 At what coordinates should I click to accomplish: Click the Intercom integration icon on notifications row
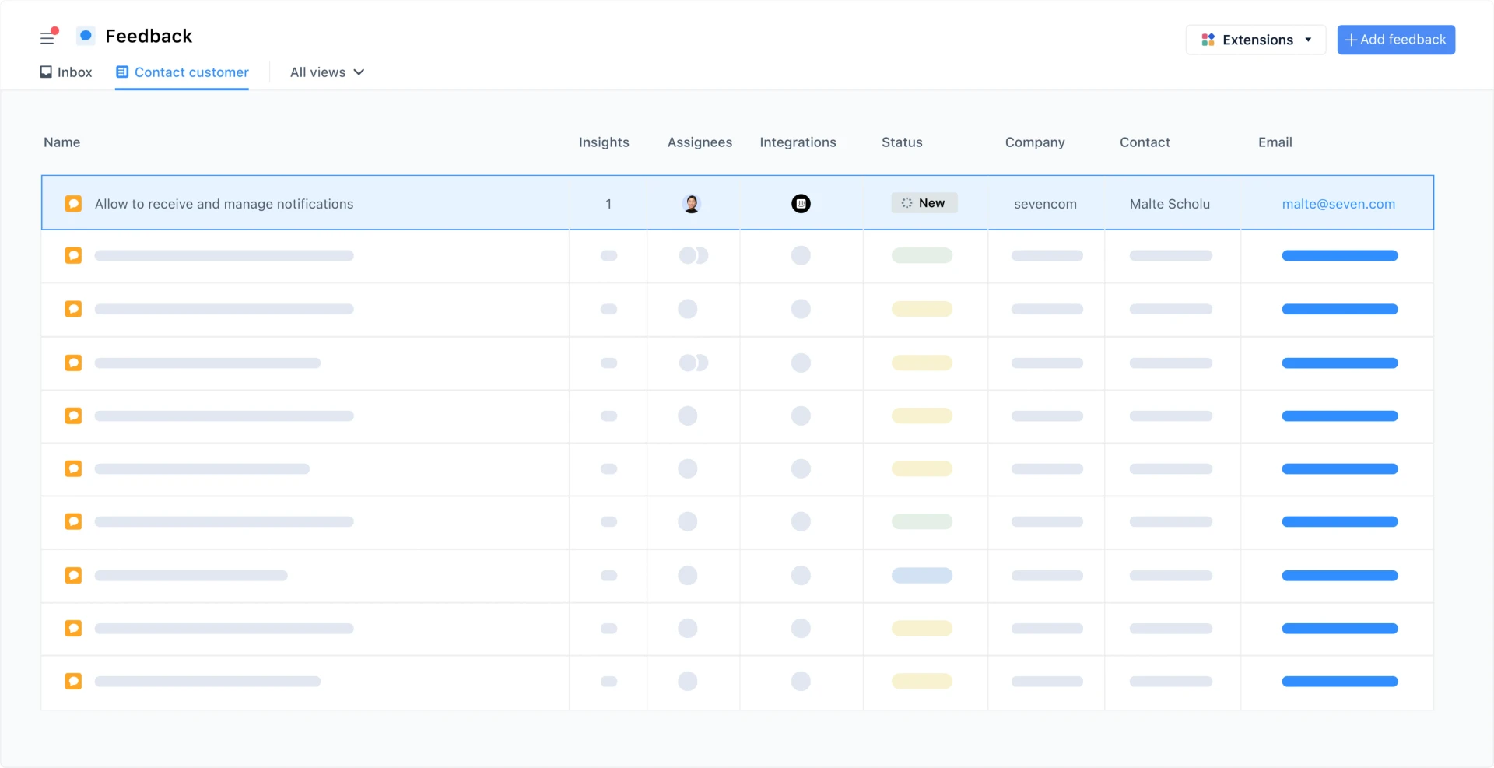(801, 203)
